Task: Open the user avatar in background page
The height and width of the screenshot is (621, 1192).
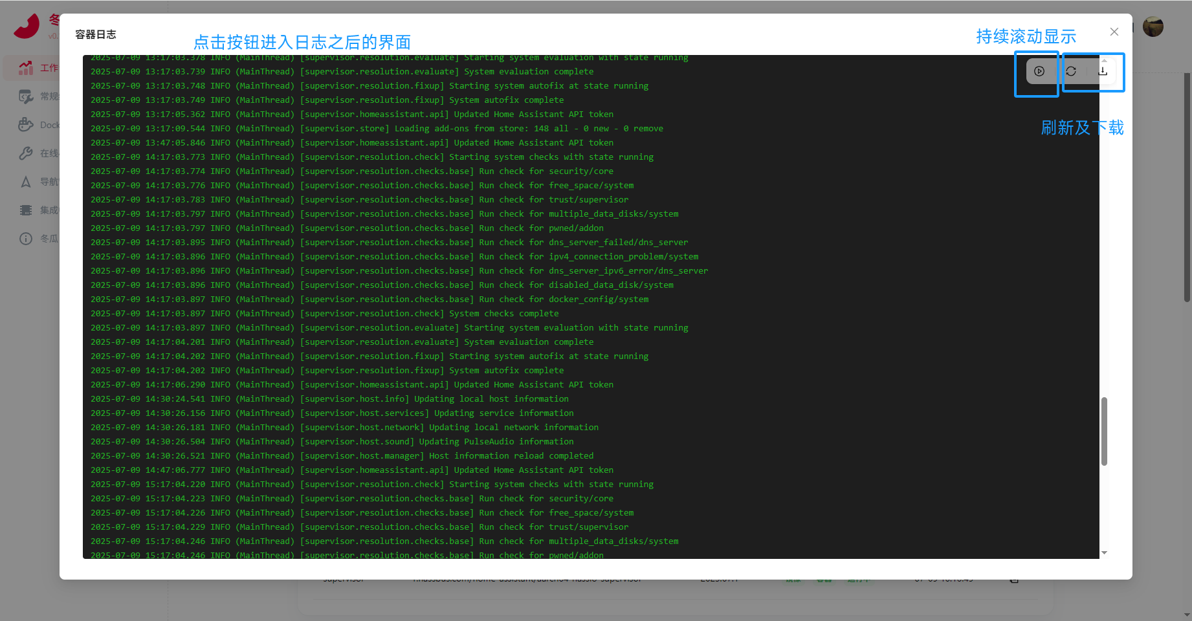Action: tap(1153, 27)
